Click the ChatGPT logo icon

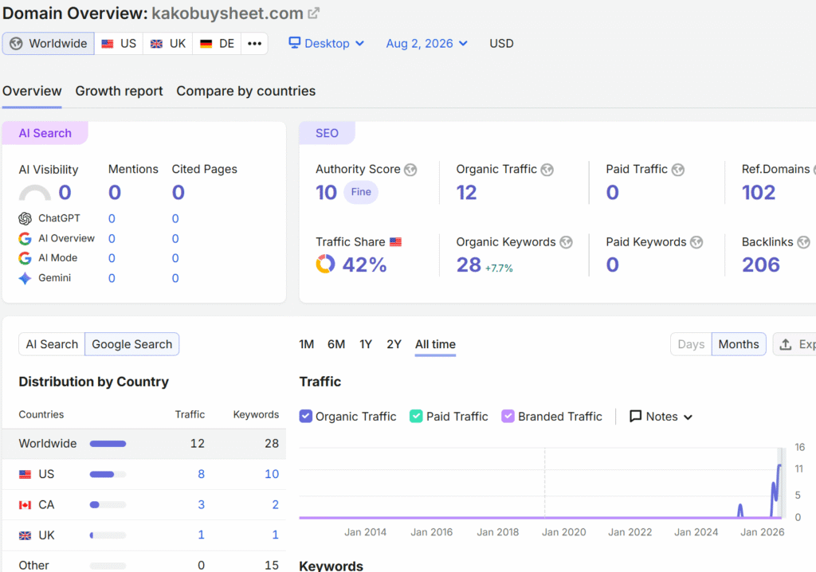tap(25, 218)
